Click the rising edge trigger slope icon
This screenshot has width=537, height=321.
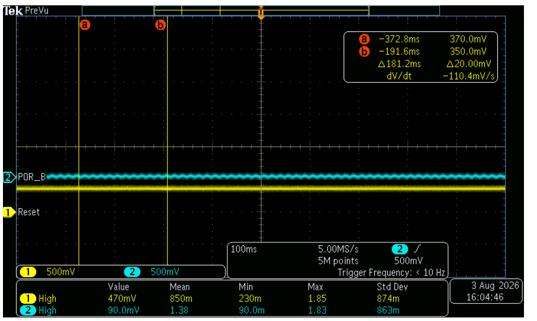[x=417, y=249]
